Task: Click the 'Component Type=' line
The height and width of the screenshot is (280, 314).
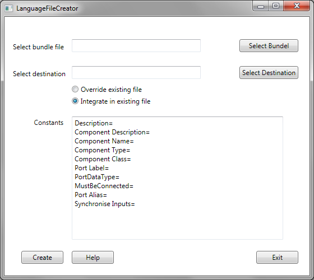Action: (x=102, y=150)
